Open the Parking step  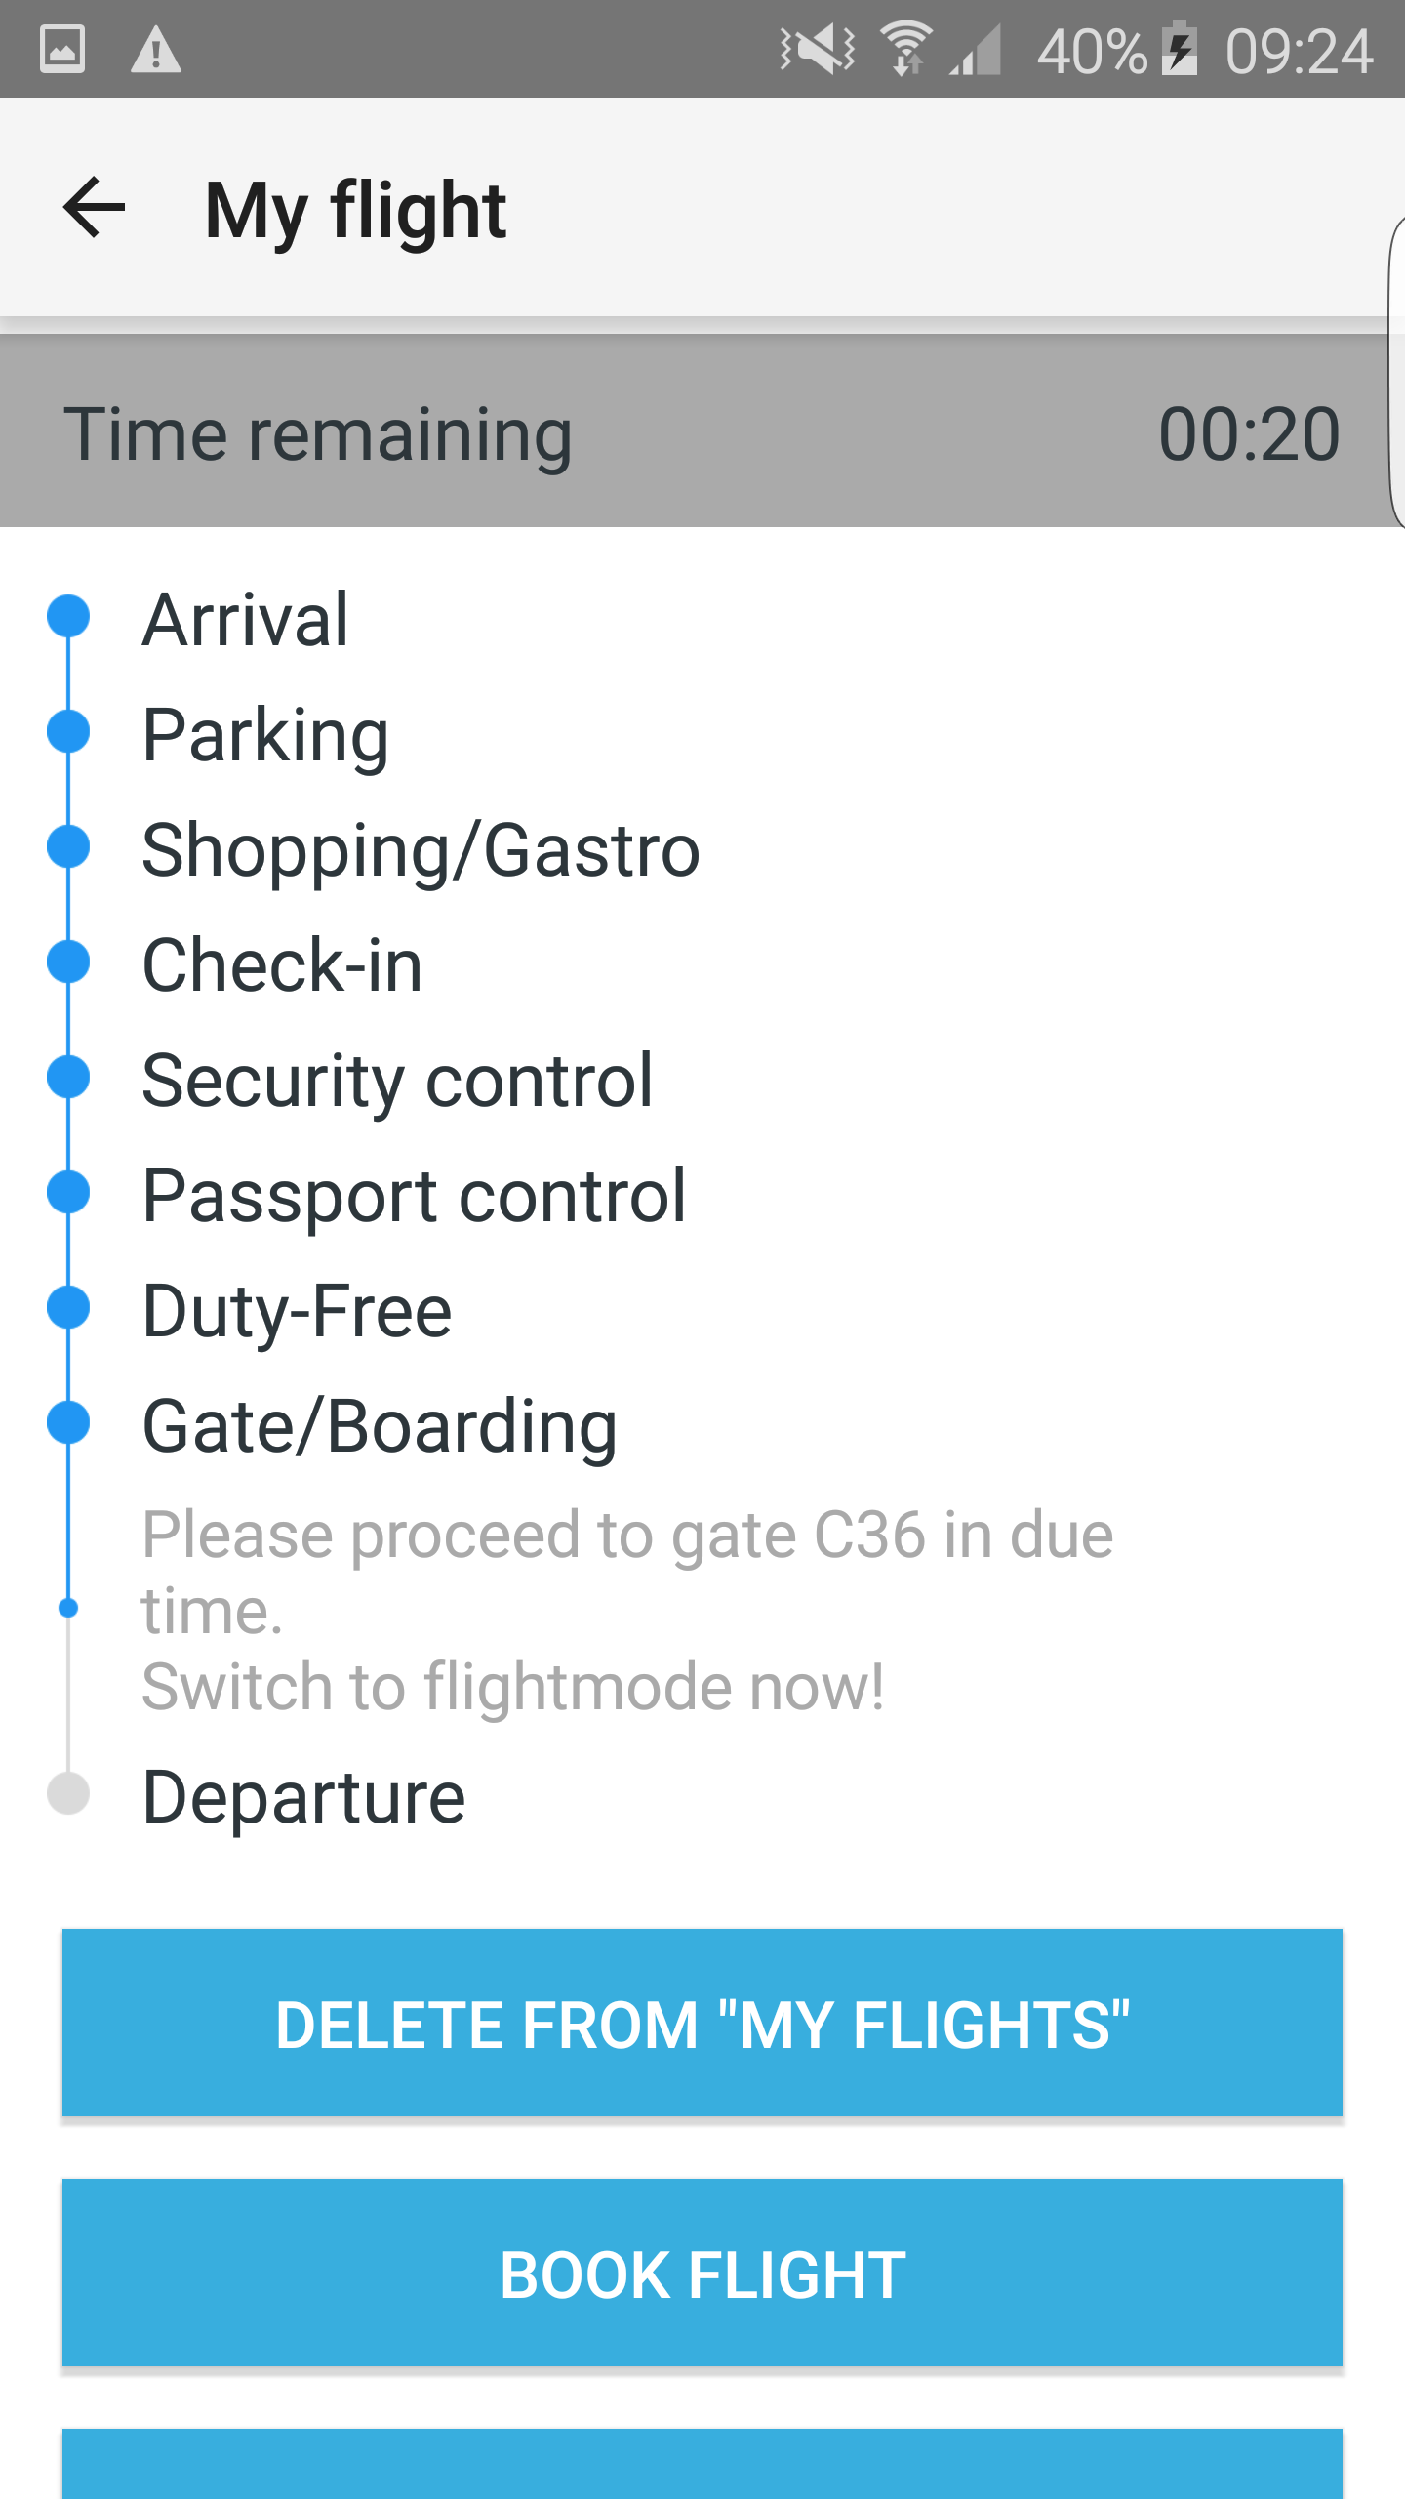coord(265,734)
